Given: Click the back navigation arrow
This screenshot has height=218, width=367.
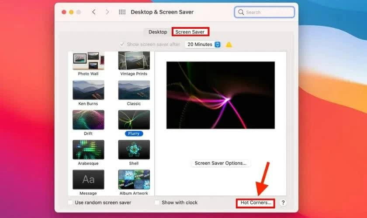Looking at the screenshot, I should tap(93, 12).
